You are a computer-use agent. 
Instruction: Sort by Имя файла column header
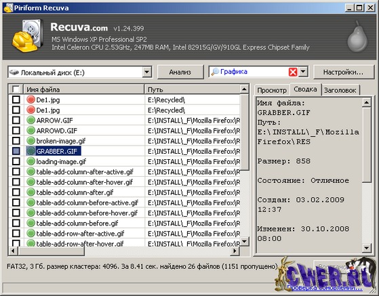(x=84, y=89)
